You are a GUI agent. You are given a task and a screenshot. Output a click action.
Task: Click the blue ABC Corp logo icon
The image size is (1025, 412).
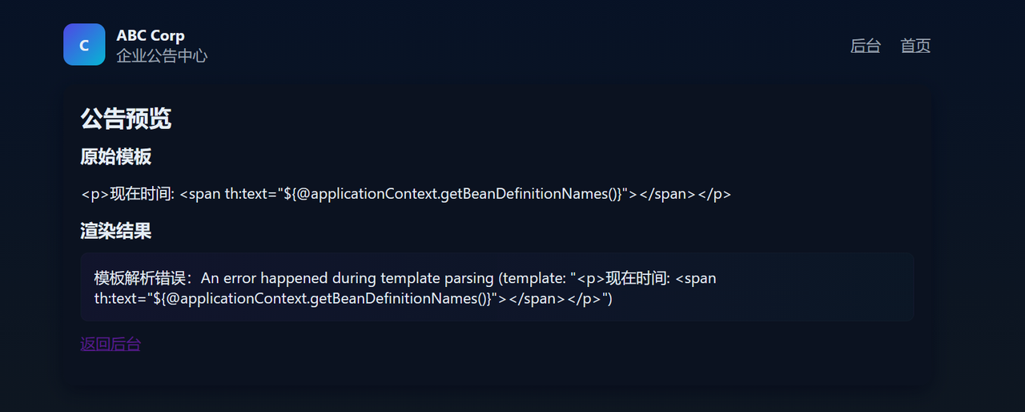[x=84, y=45]
